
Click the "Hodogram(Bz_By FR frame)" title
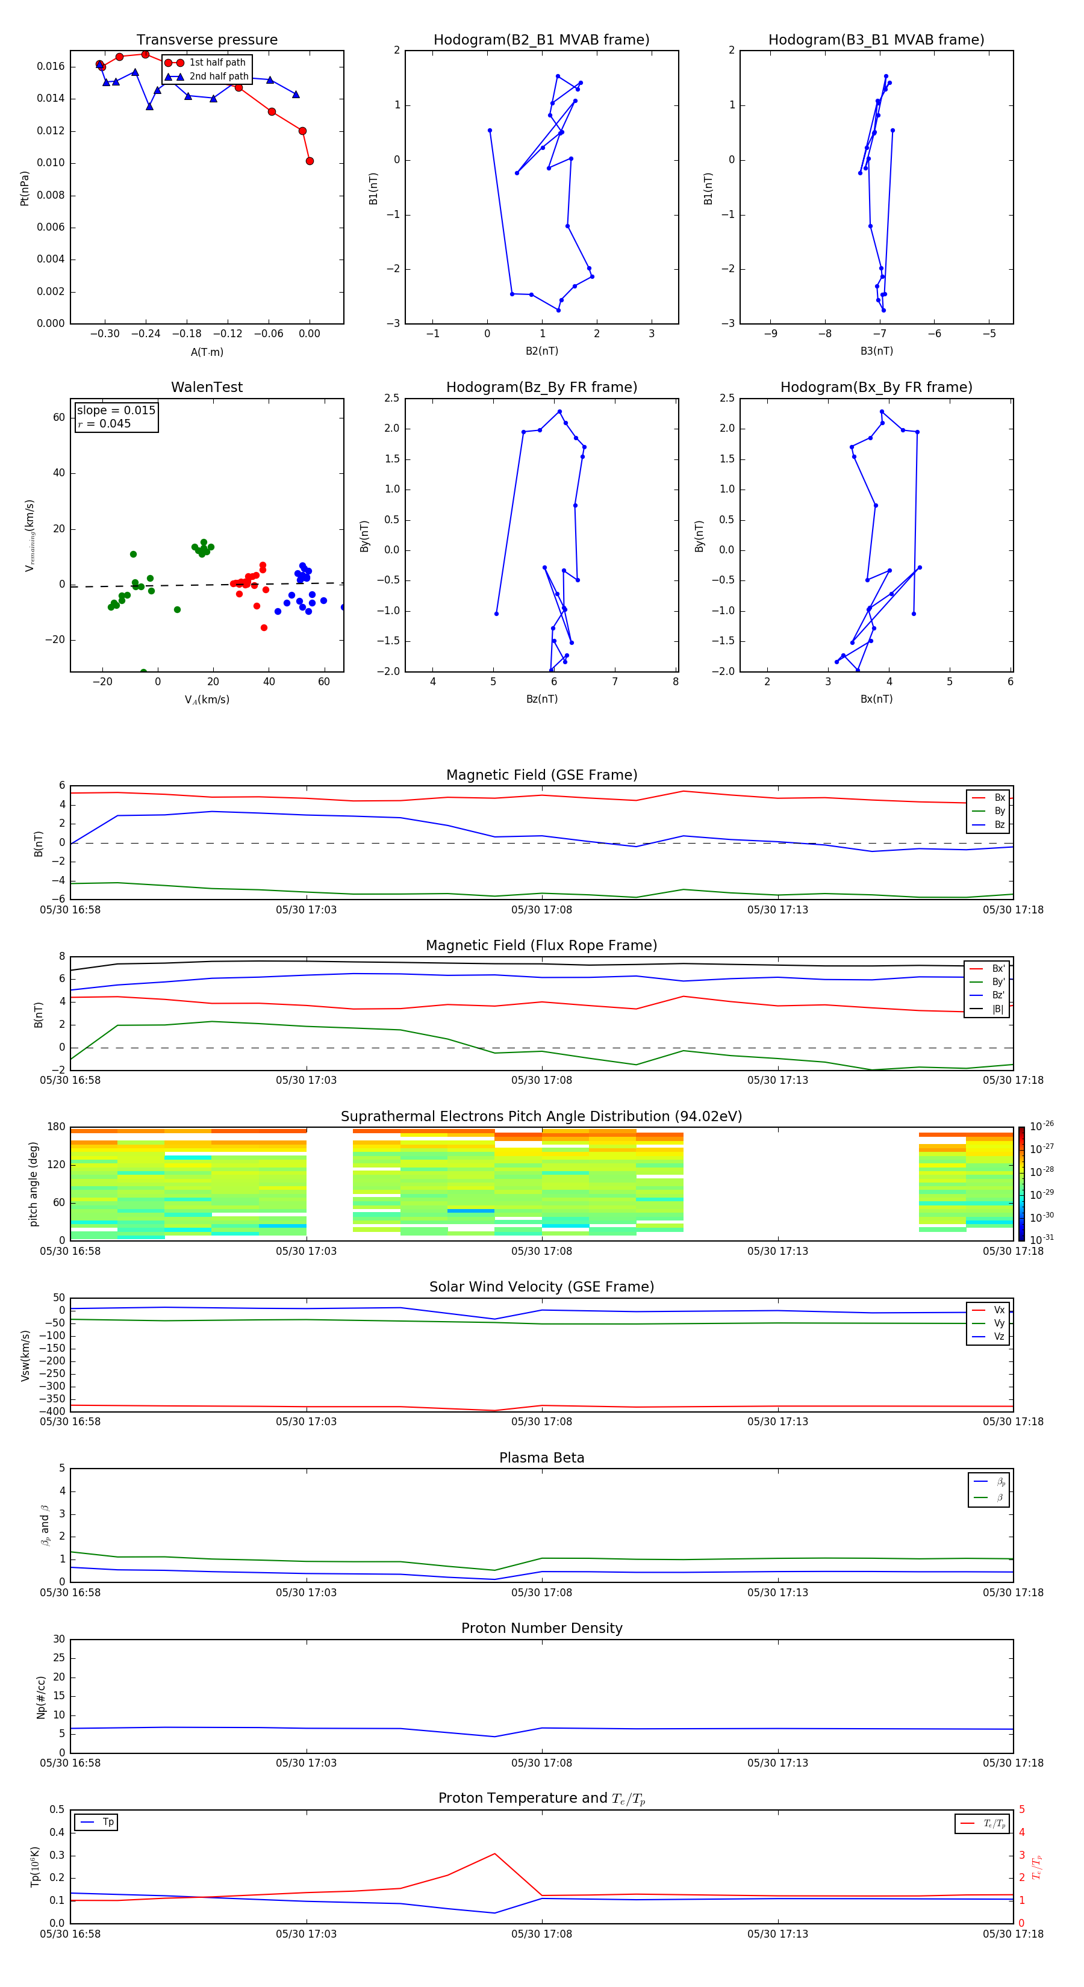click(x=541, y=387)
